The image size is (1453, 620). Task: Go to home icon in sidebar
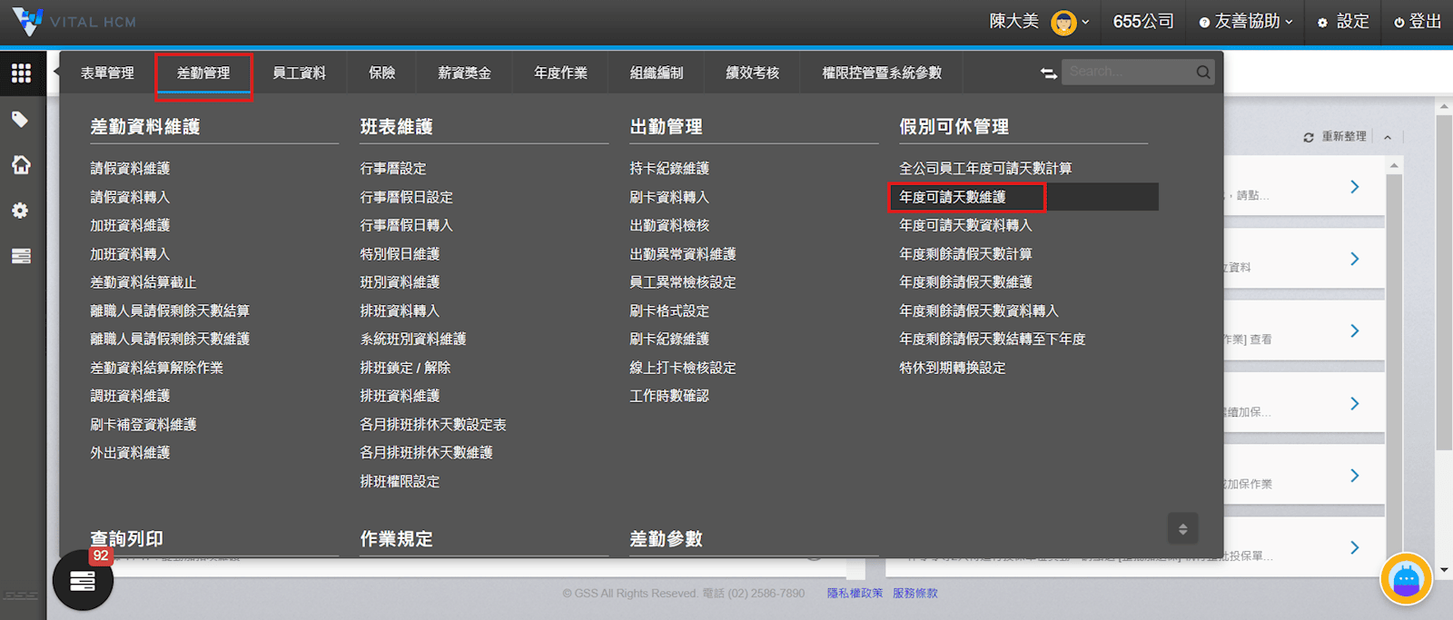click(x=21, y=164)
